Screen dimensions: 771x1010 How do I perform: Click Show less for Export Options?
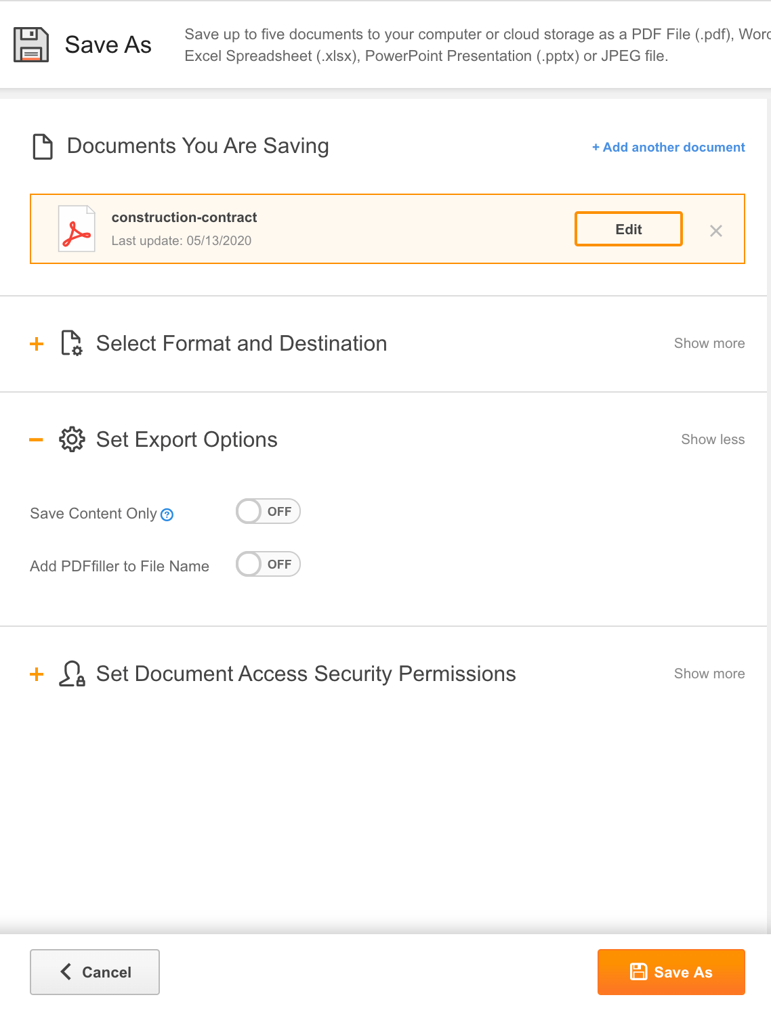click(713, 439)
